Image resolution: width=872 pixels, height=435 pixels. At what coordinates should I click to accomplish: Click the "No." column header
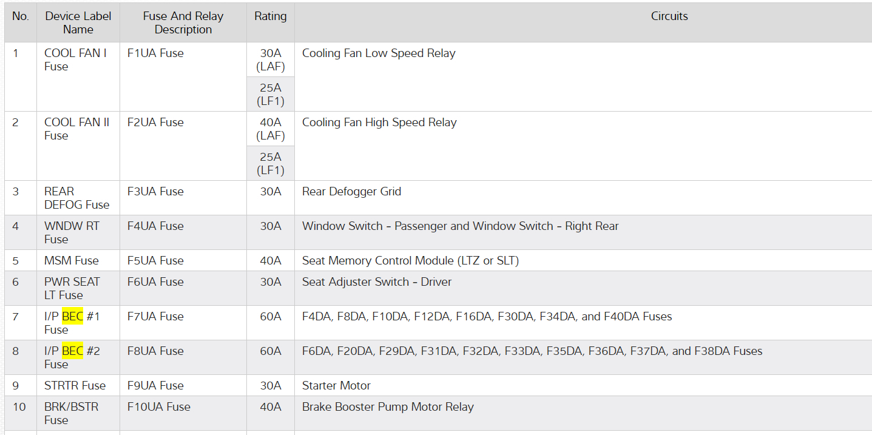point(20,16)
